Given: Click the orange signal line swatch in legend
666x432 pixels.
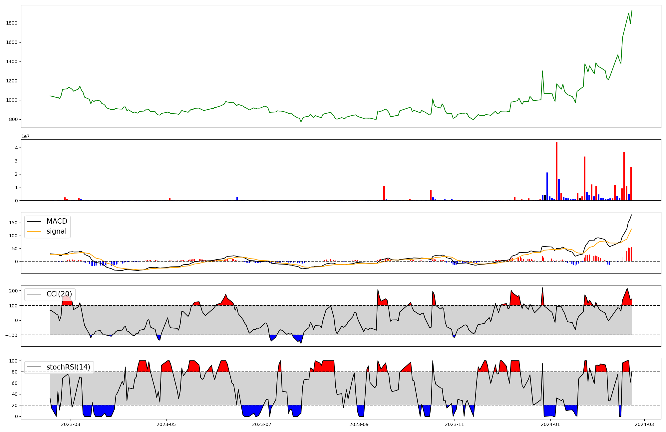Looking at the screenshot, I should [34, 231].
